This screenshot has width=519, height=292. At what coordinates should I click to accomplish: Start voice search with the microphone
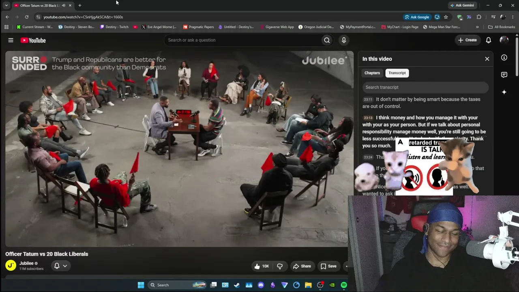click(344, 40)
